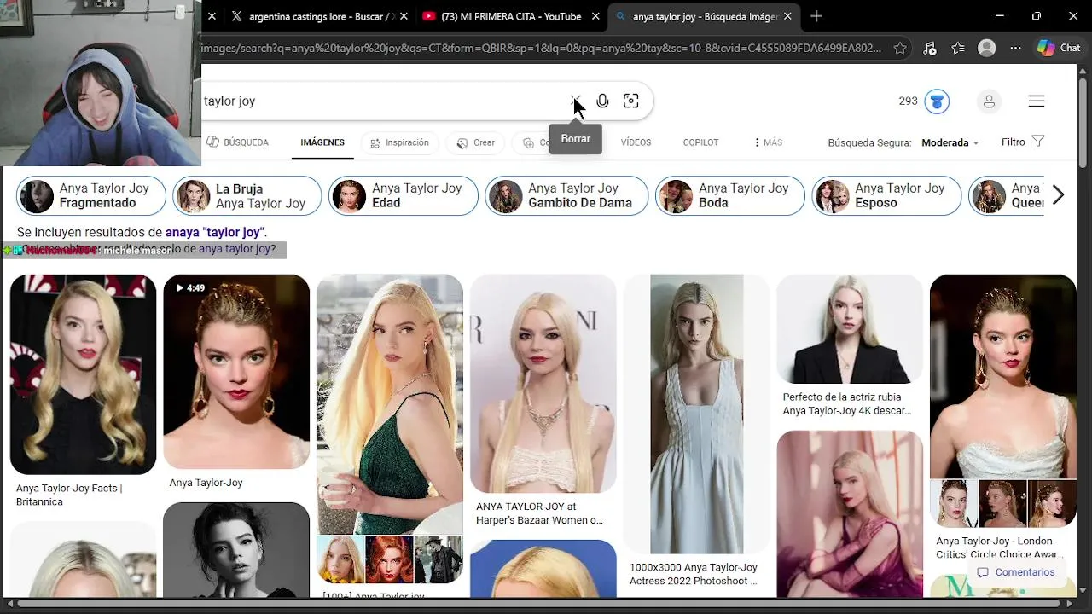Open the green dress image result
1092x614 pixels.
tap(390, 404)
